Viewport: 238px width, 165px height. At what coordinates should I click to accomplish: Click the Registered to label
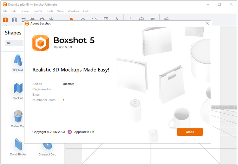coord(42,89)
